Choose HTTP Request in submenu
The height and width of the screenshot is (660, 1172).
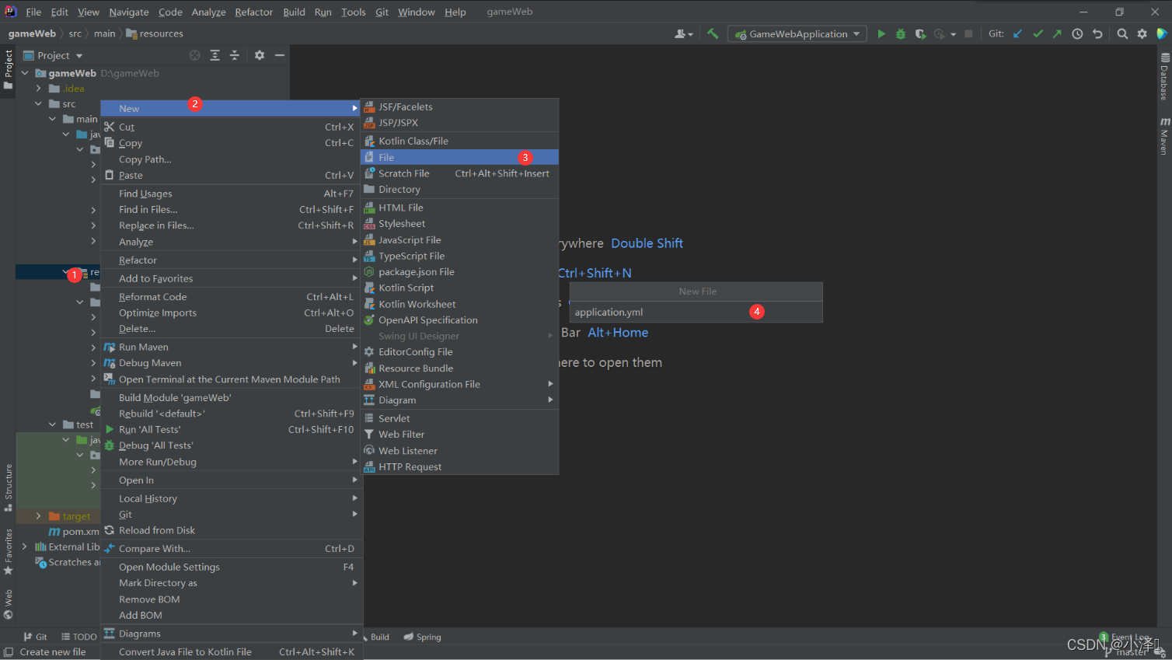pos(459,466)
